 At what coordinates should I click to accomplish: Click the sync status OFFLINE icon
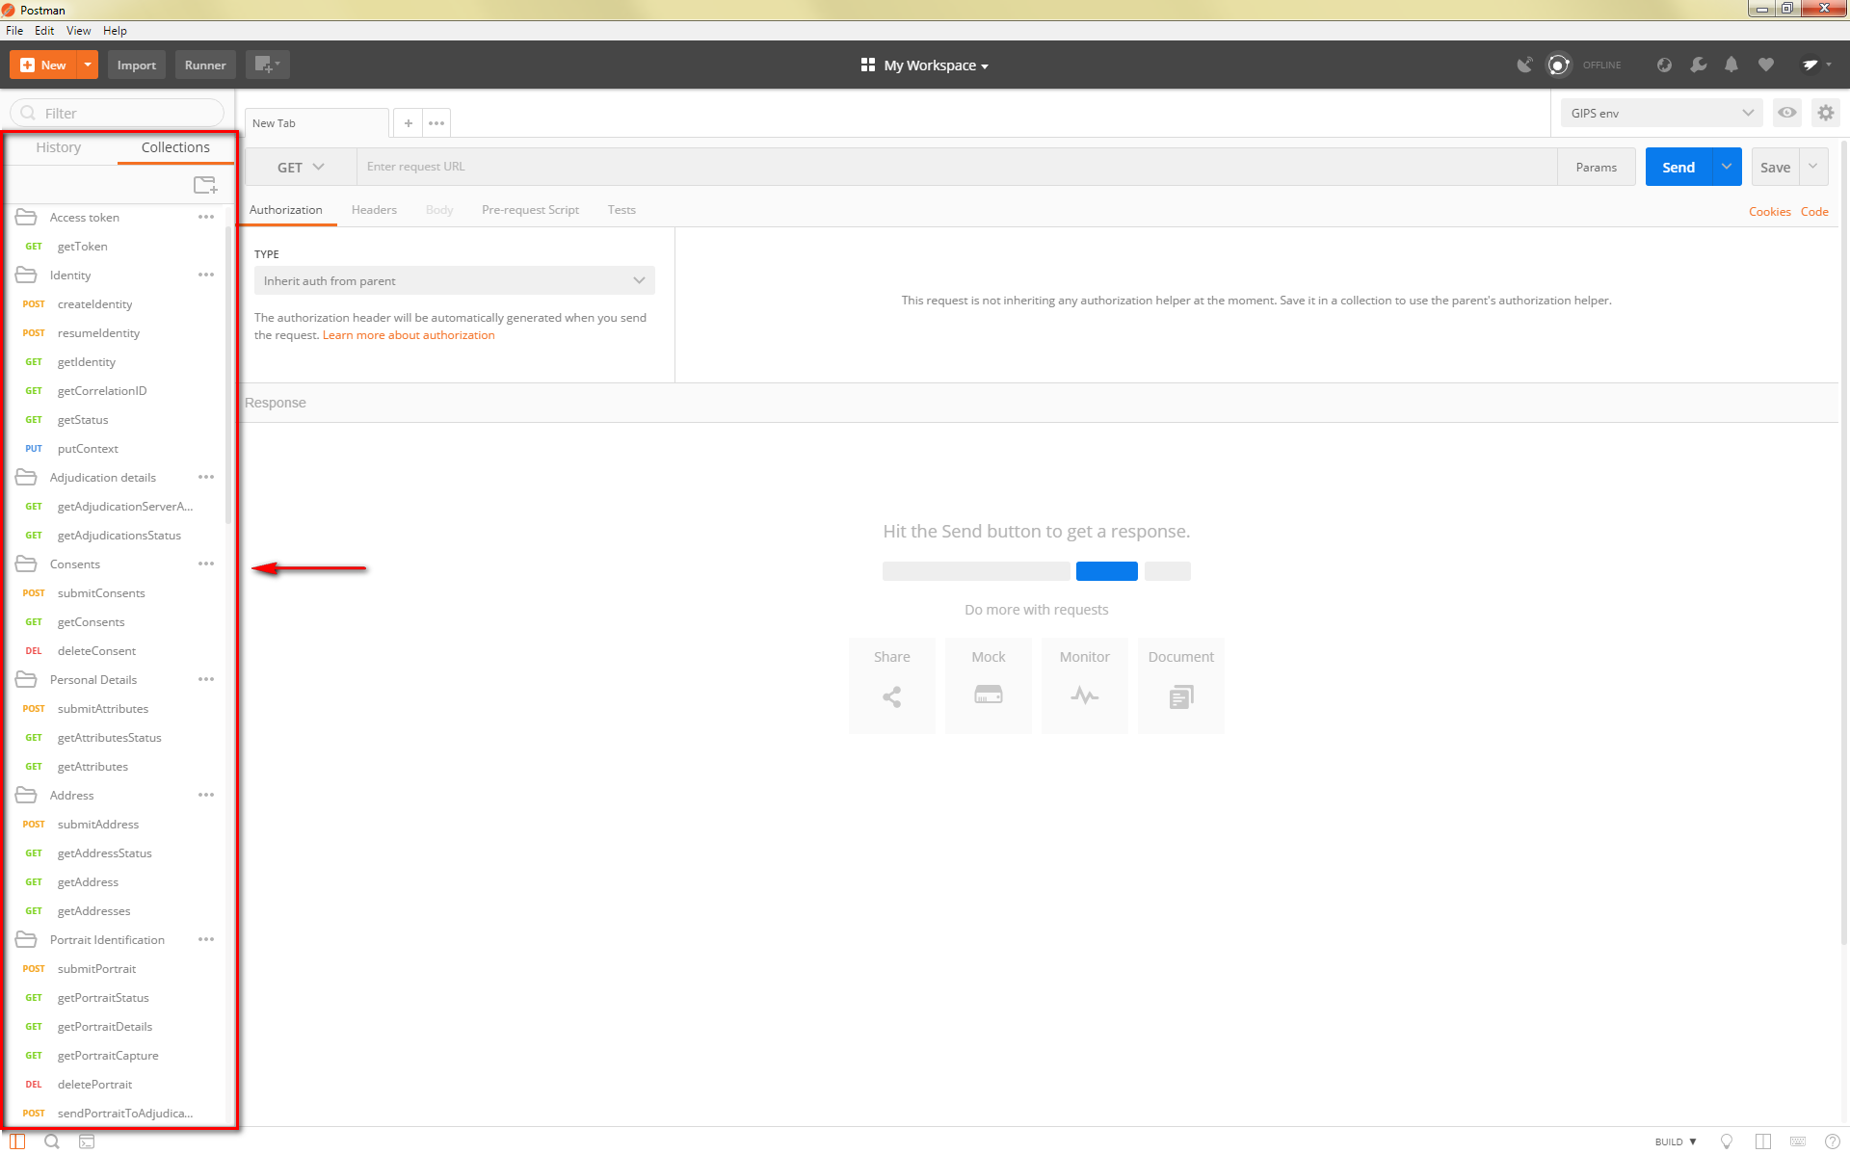coord(1558,65)
